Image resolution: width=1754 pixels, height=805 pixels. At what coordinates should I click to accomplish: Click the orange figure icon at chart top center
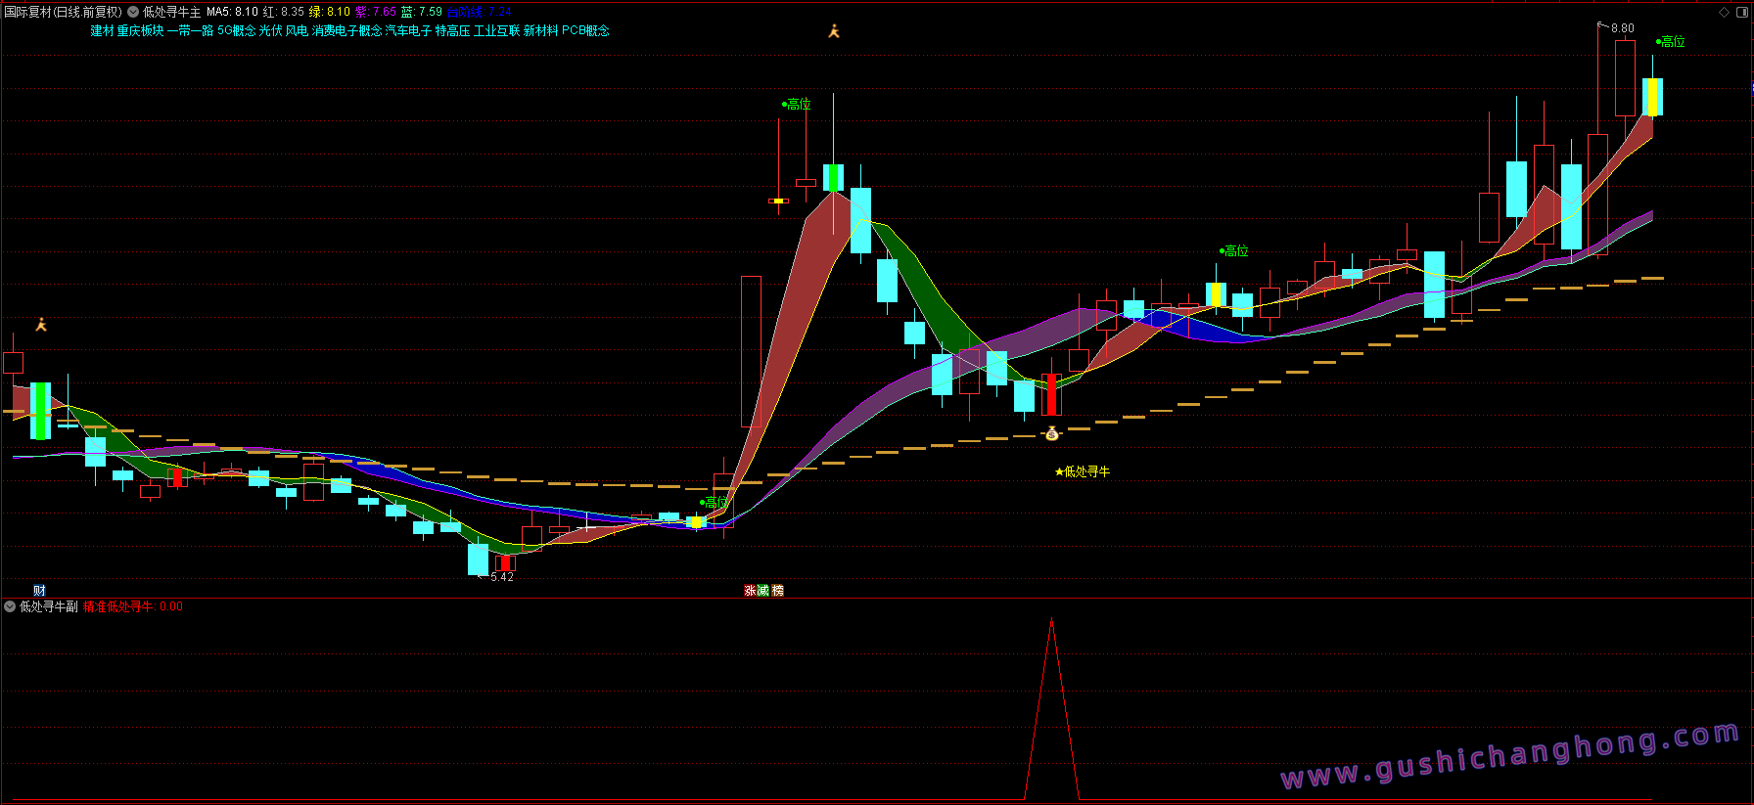(834, 31)
